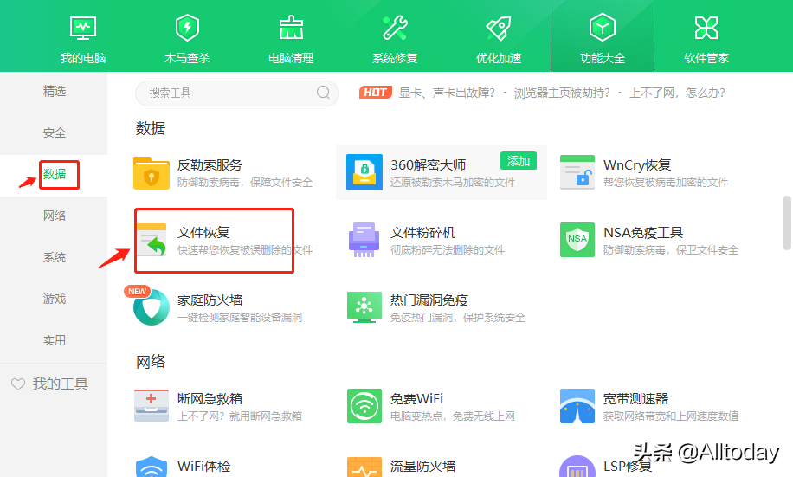Image resolution: width=793 pixels, height=477 pixels.
Task: Open WiFi体检 icon
Action: point(152,467)
